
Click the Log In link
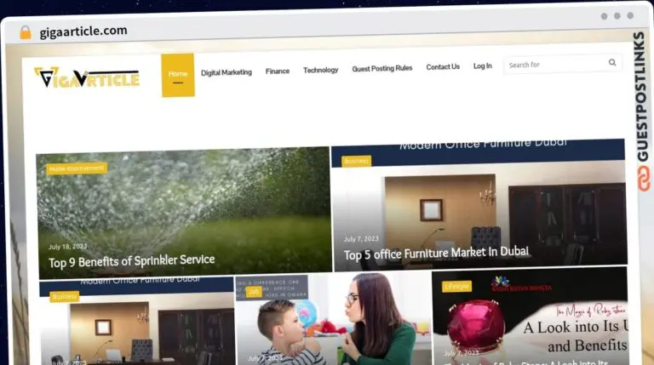pos(483,66)
